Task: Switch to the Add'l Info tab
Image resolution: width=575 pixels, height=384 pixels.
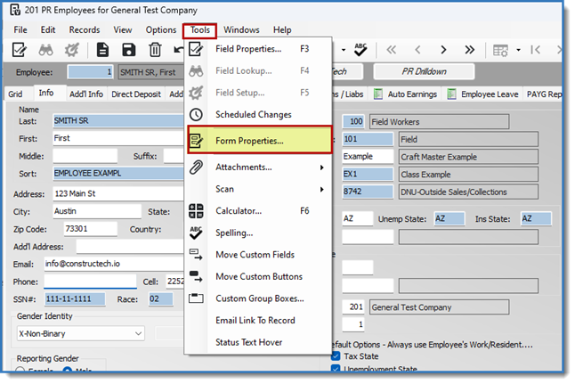Action: tap(86, 94)
